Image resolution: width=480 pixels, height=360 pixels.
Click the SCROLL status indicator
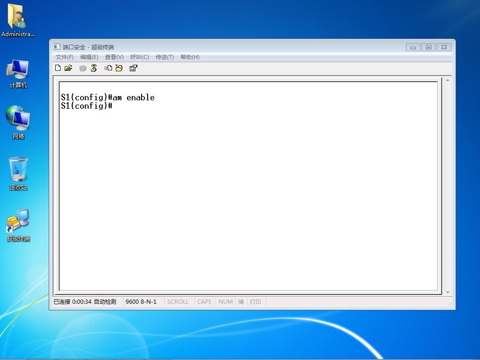point(178,302)
